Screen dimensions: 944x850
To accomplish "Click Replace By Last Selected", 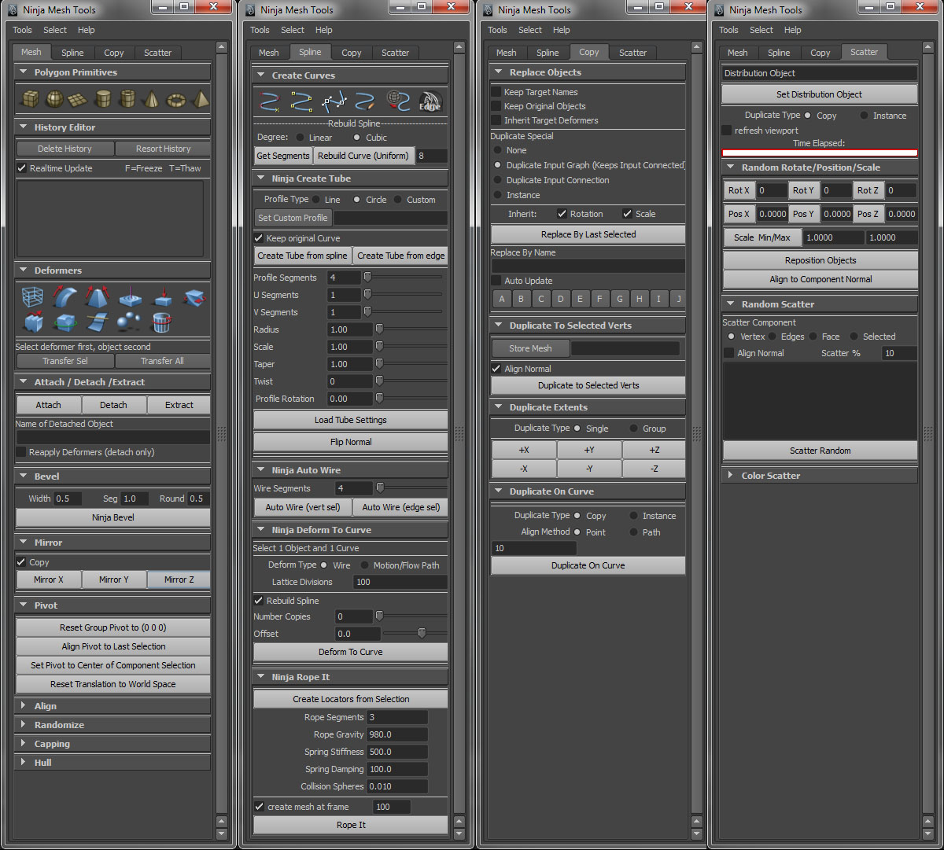I will [x=588, y=234].
